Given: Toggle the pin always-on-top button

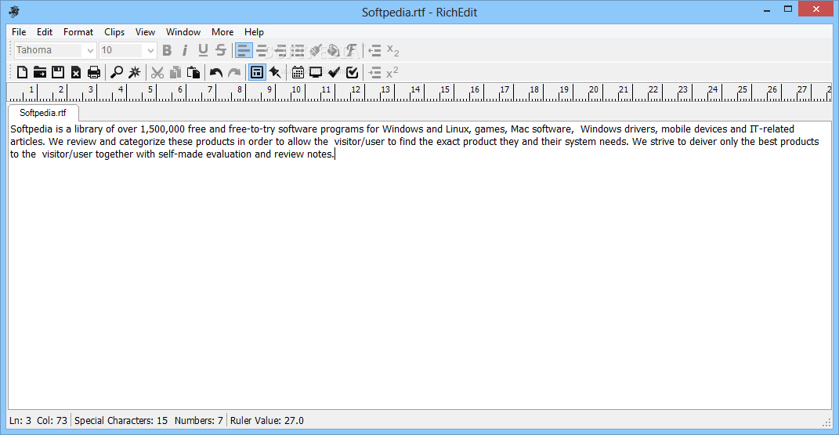Looking at the screenshot, I should point(275,72).
